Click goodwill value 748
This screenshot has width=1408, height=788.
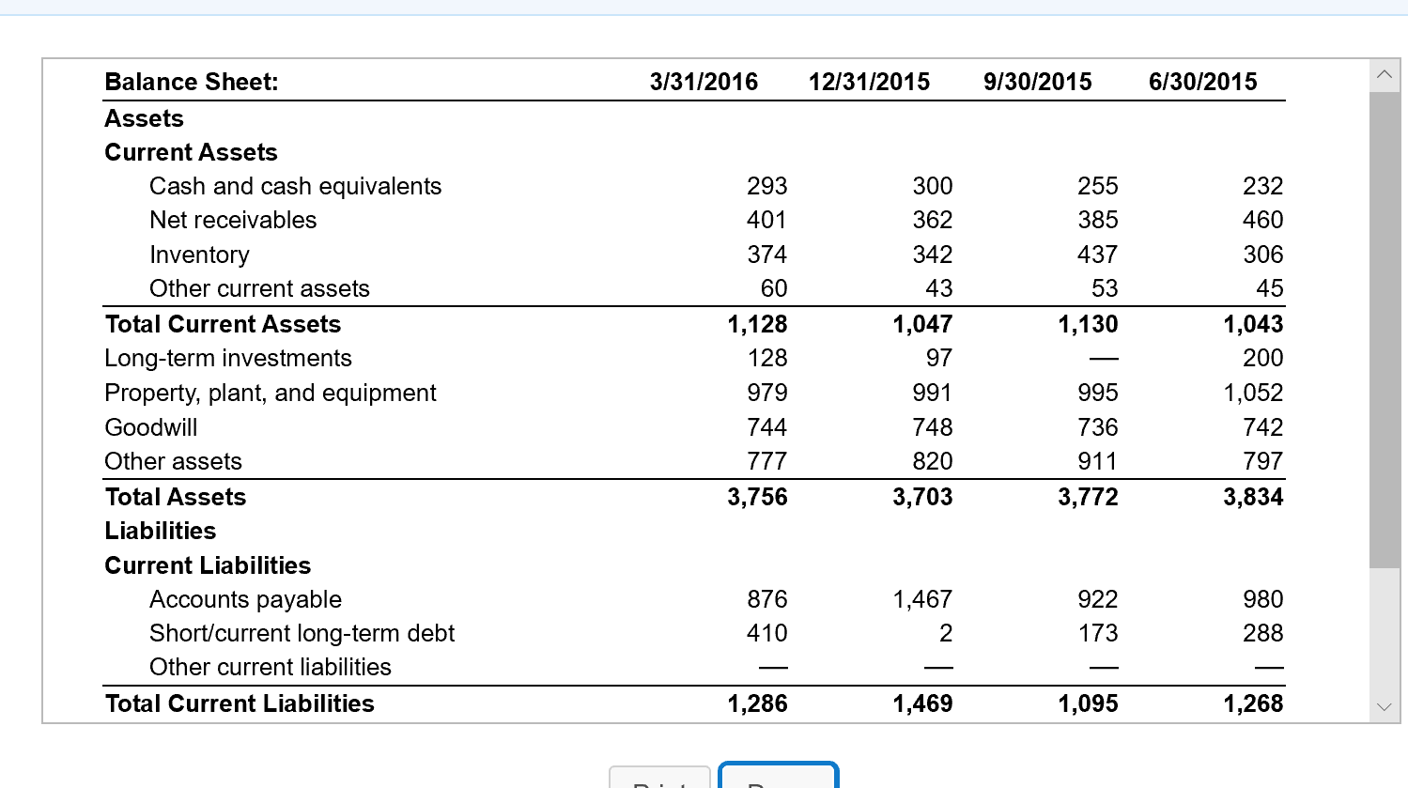tap(933, 427)
